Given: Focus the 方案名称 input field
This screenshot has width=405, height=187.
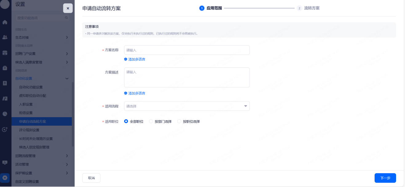Looking at the screenshot, I should pyautogui.click(x=187, y=50).
